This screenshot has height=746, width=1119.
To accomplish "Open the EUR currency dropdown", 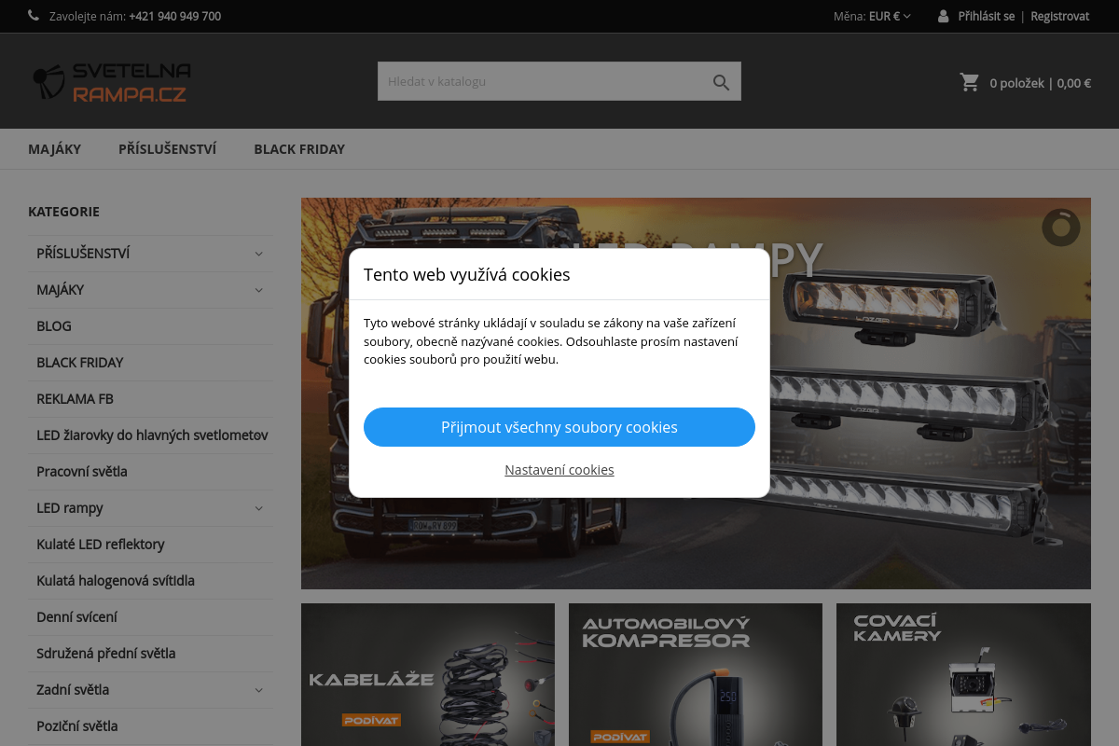I will point(890,16).
